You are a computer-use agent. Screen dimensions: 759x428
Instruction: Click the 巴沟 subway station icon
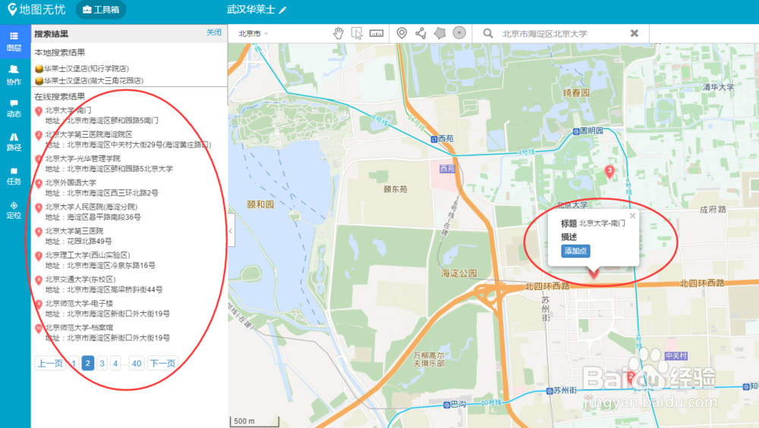(446, 405)
